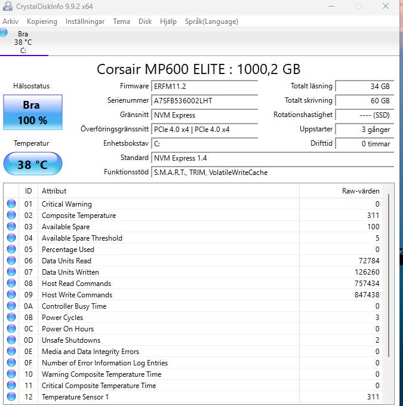Click the Uppstarter value 3 gånger
The height and width of the screenshot is (406, 403).
364,129
